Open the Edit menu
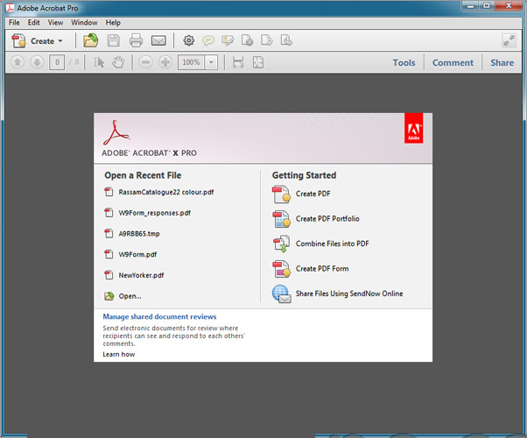527x438 pixels. [x=33, y=23]
